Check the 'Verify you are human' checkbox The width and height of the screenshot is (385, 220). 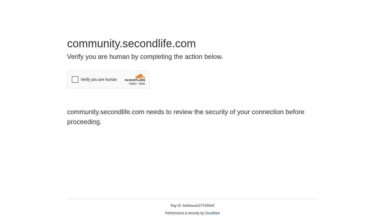(75, 79)
